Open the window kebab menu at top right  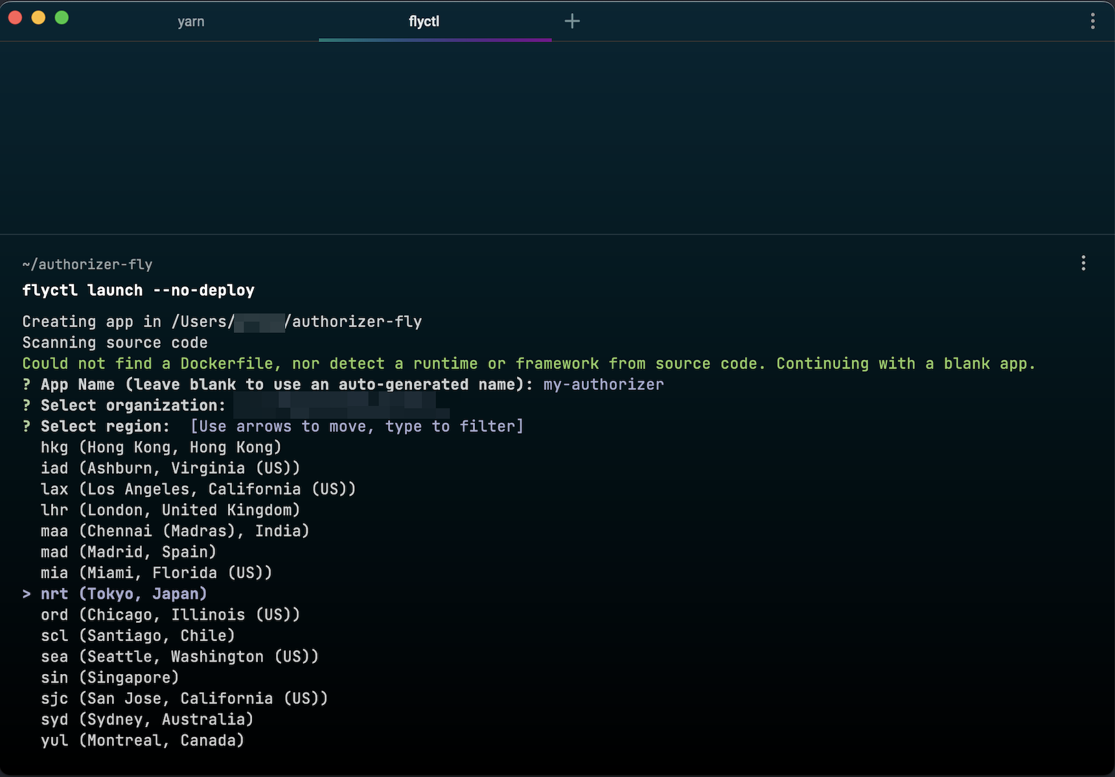click(x=1092, y=21)
